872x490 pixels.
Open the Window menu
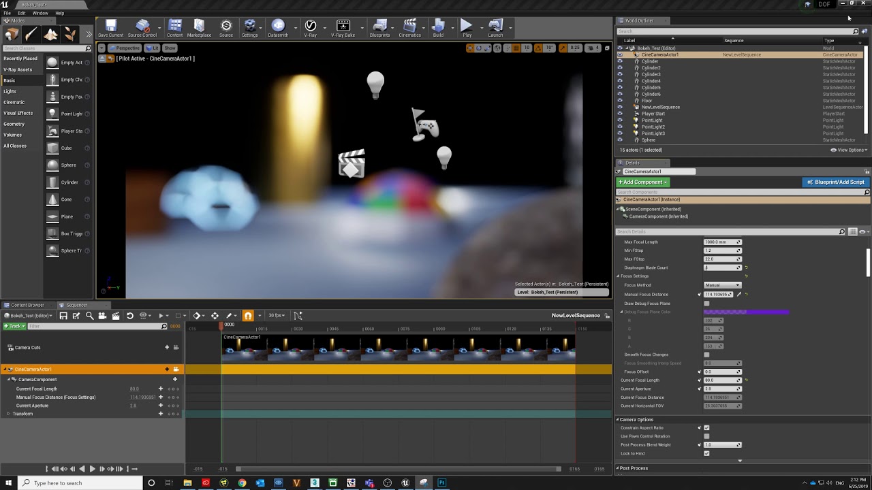pos(40,13)
